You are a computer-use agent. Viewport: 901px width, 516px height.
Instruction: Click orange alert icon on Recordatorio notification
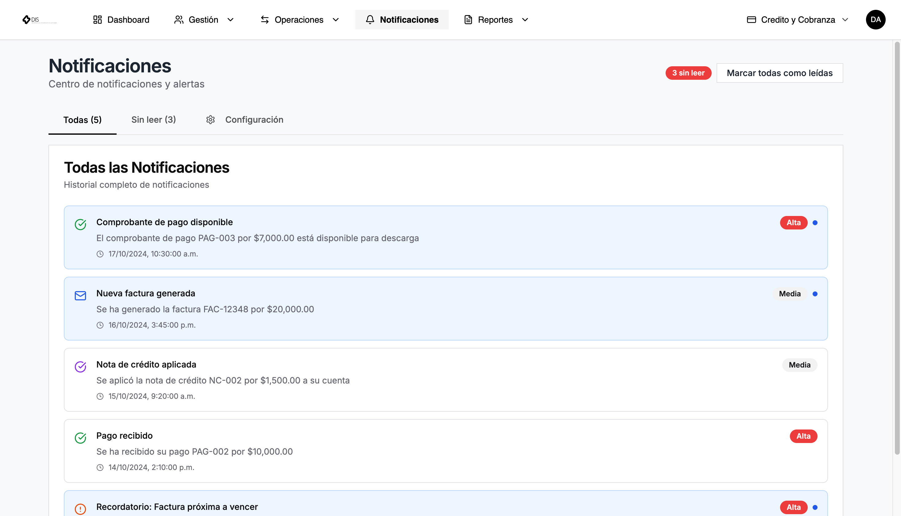tap(80, 509)
